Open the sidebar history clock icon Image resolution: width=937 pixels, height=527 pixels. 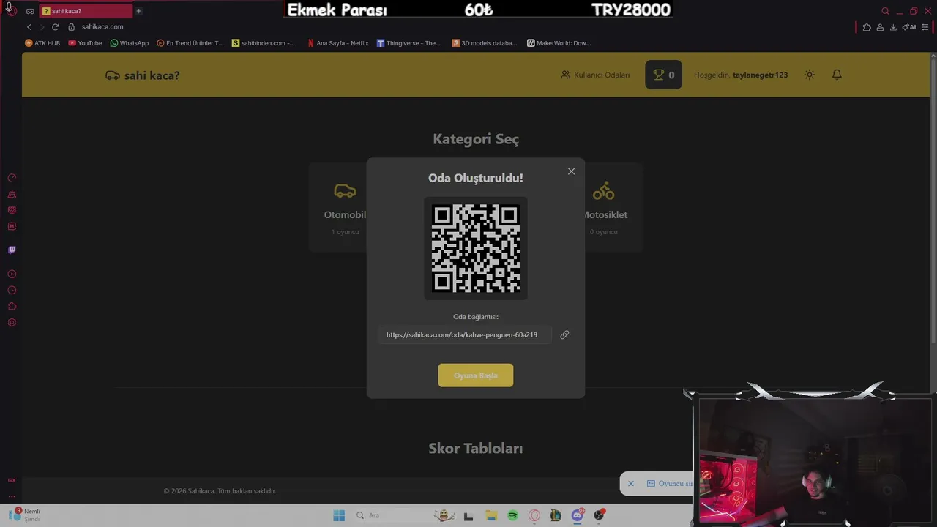click(x=12, y=290)
